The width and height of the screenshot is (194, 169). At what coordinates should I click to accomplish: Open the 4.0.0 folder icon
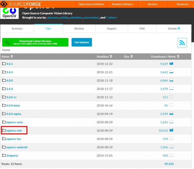4,80
